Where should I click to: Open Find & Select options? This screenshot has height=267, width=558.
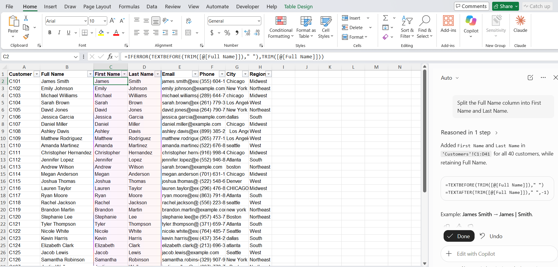[x=425, y=27]
